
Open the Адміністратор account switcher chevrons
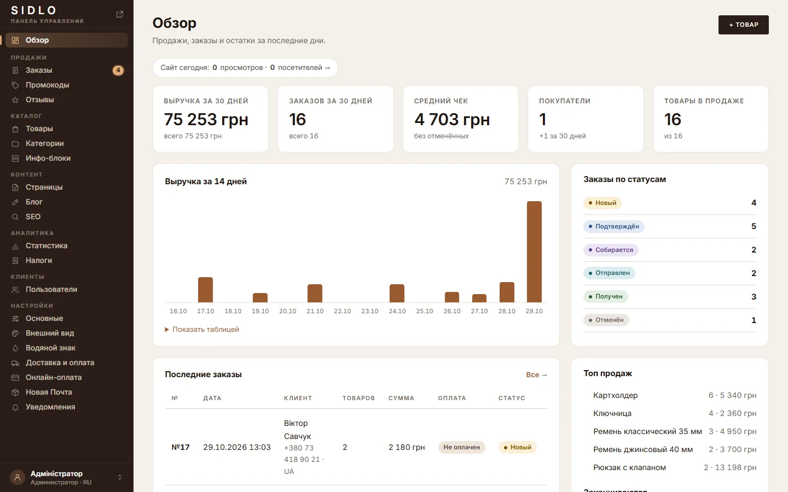click(x=120, y=477)
